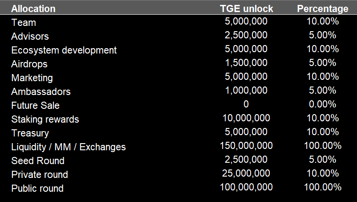The height and width of the screenshot is (202, 357).
Task: Click the Ecosystem development row label
Action: coord(64,50)
